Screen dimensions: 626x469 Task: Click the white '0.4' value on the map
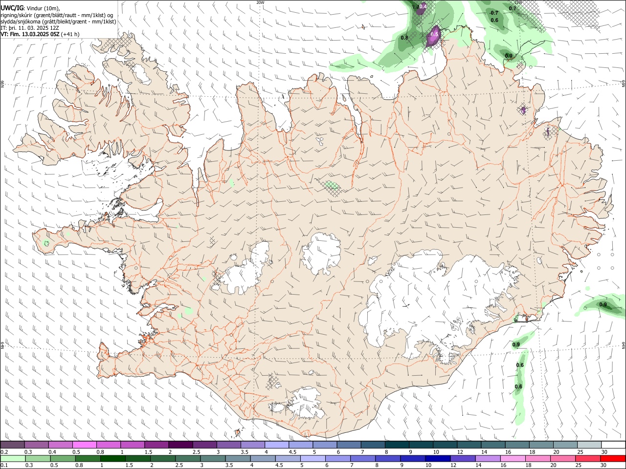tap(424, 6)
